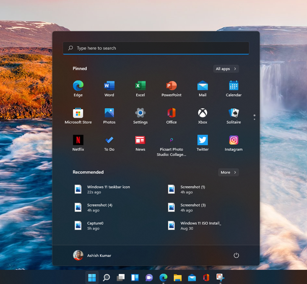Open Ashish Kumar user account menu

pos(92,255)
